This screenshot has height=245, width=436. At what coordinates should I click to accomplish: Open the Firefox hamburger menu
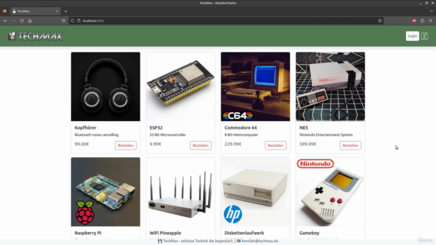(431, 21)
